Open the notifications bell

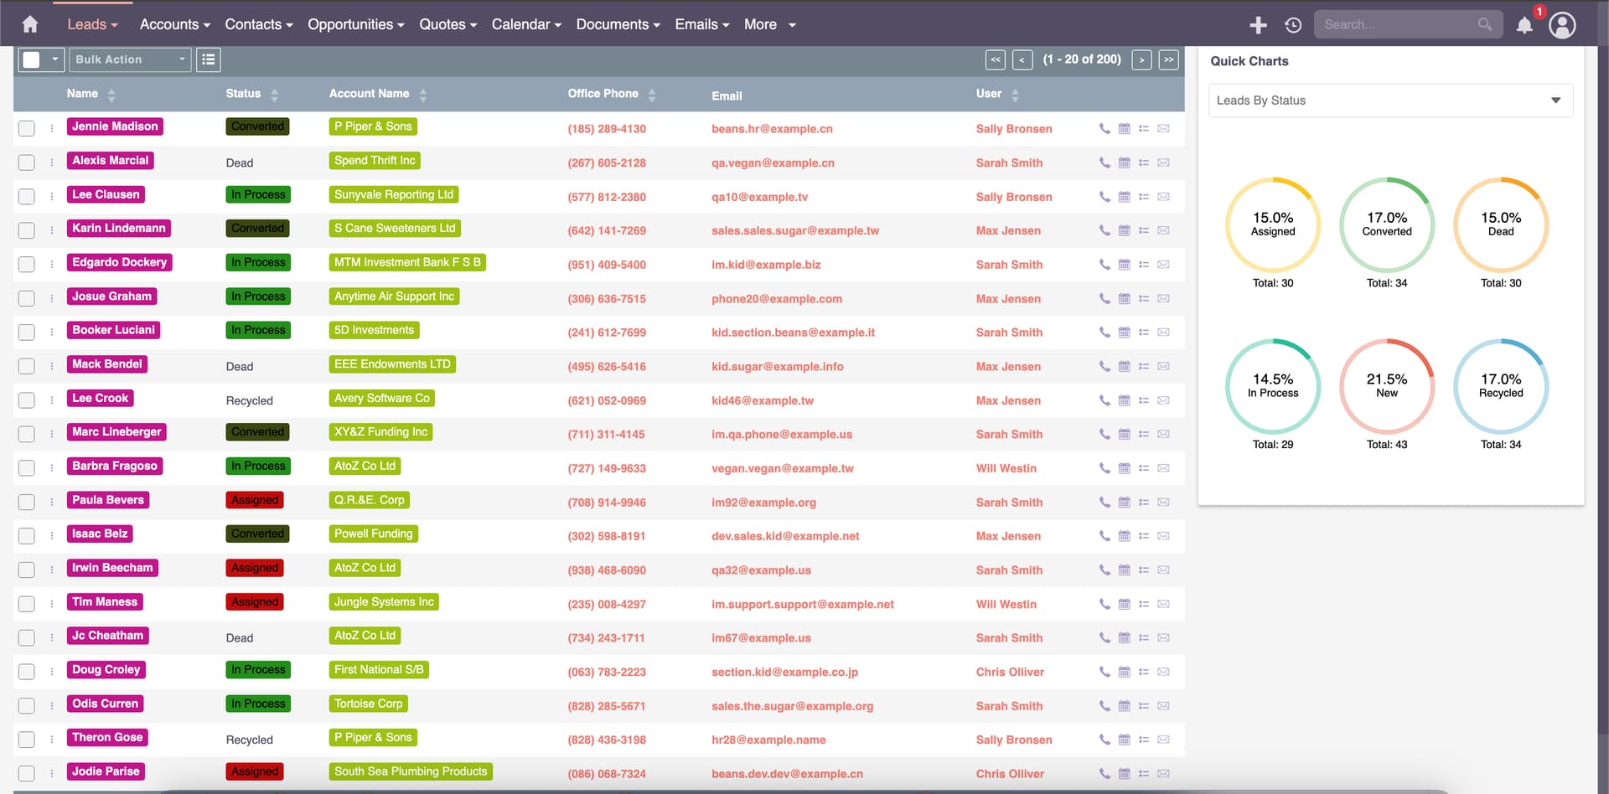tap(1524, 25)
